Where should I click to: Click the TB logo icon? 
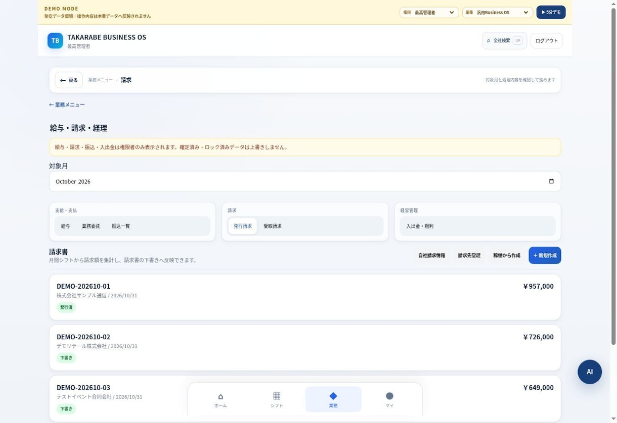point(55,40)
